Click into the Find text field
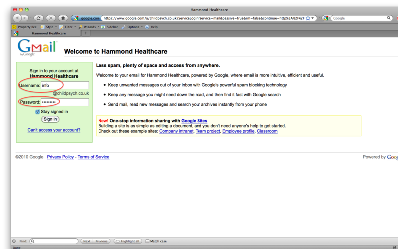398x249 pixels. 54,241
